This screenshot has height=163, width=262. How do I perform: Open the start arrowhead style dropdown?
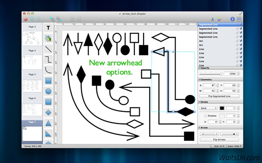209,134
